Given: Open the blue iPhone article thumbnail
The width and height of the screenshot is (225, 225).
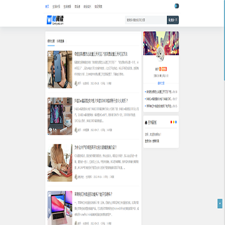Looking at the screenshot, I should pyautogui.click(x=60, y=69).
